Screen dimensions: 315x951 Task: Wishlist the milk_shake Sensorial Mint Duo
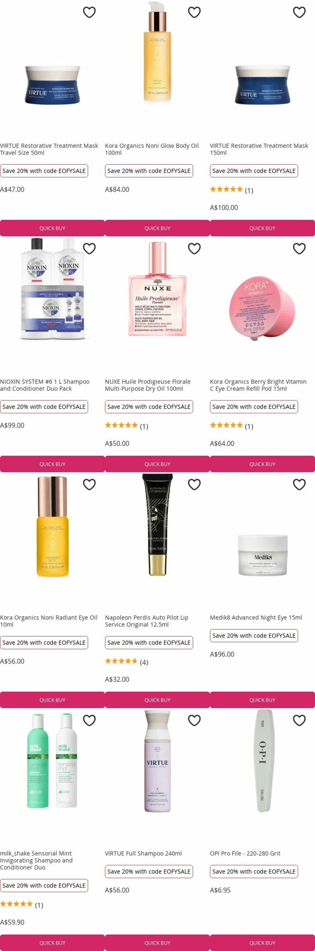coord(89,720)
